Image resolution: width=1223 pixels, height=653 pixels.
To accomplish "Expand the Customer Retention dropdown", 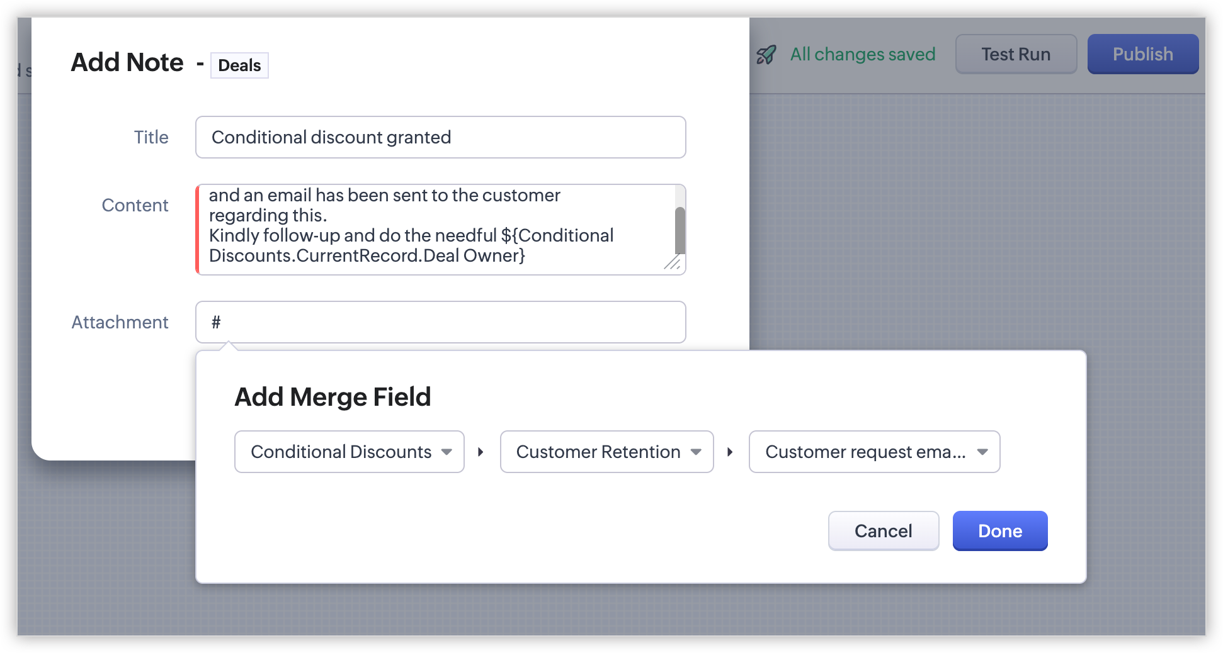I will (x=606, y=452).
